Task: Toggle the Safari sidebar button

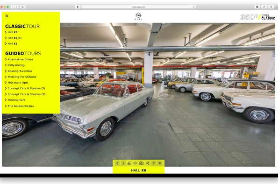Action: (x=23, y=7)
